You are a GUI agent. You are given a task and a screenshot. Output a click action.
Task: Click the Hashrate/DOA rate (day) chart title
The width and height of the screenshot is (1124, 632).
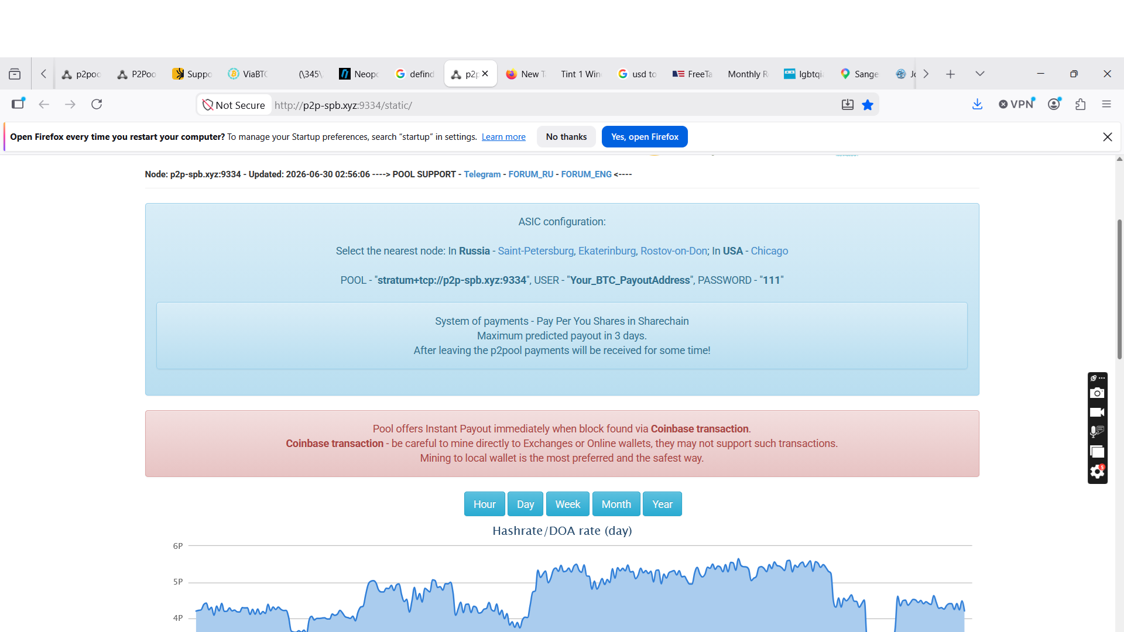[x=562, y=531]
